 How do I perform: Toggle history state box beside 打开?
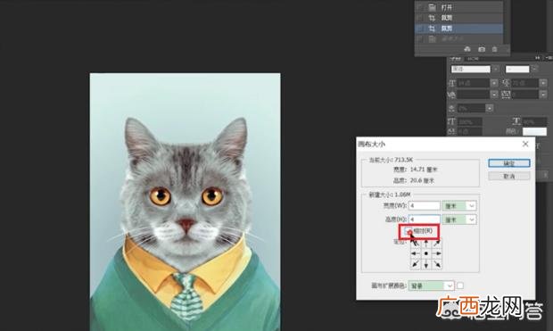pyautogui.click(x=420, y=7)
